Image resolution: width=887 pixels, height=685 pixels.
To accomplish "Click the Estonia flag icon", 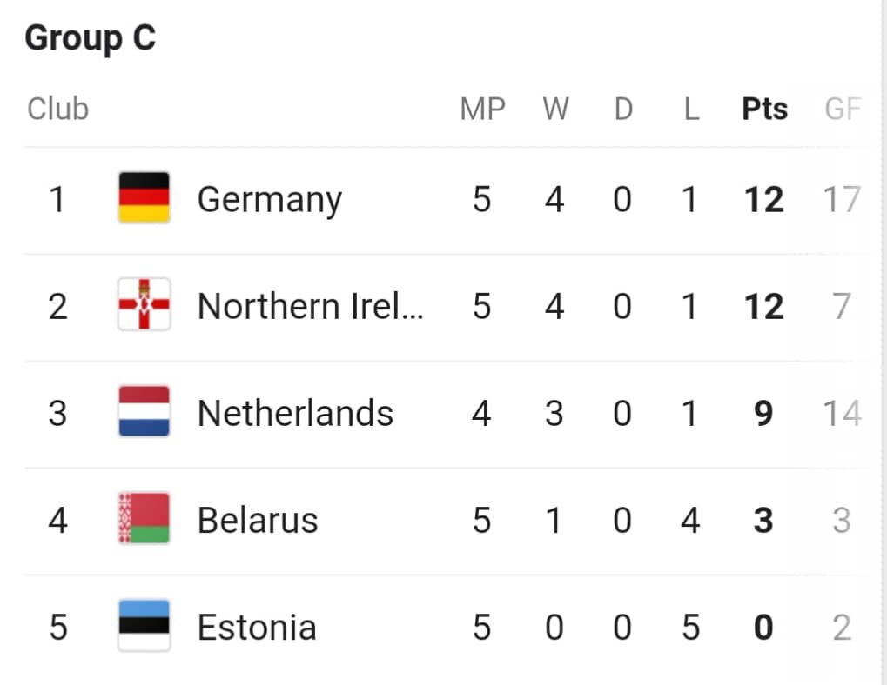I will click(x=144, y=625).
